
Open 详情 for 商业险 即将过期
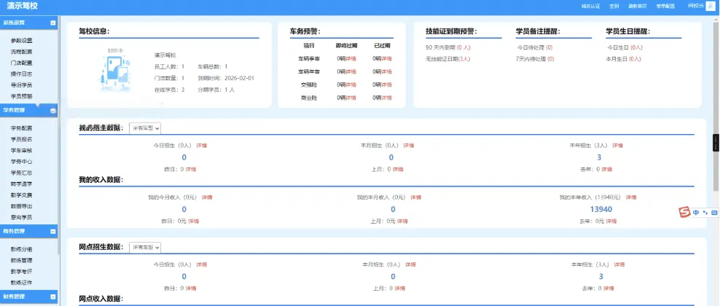click(351, 98)
